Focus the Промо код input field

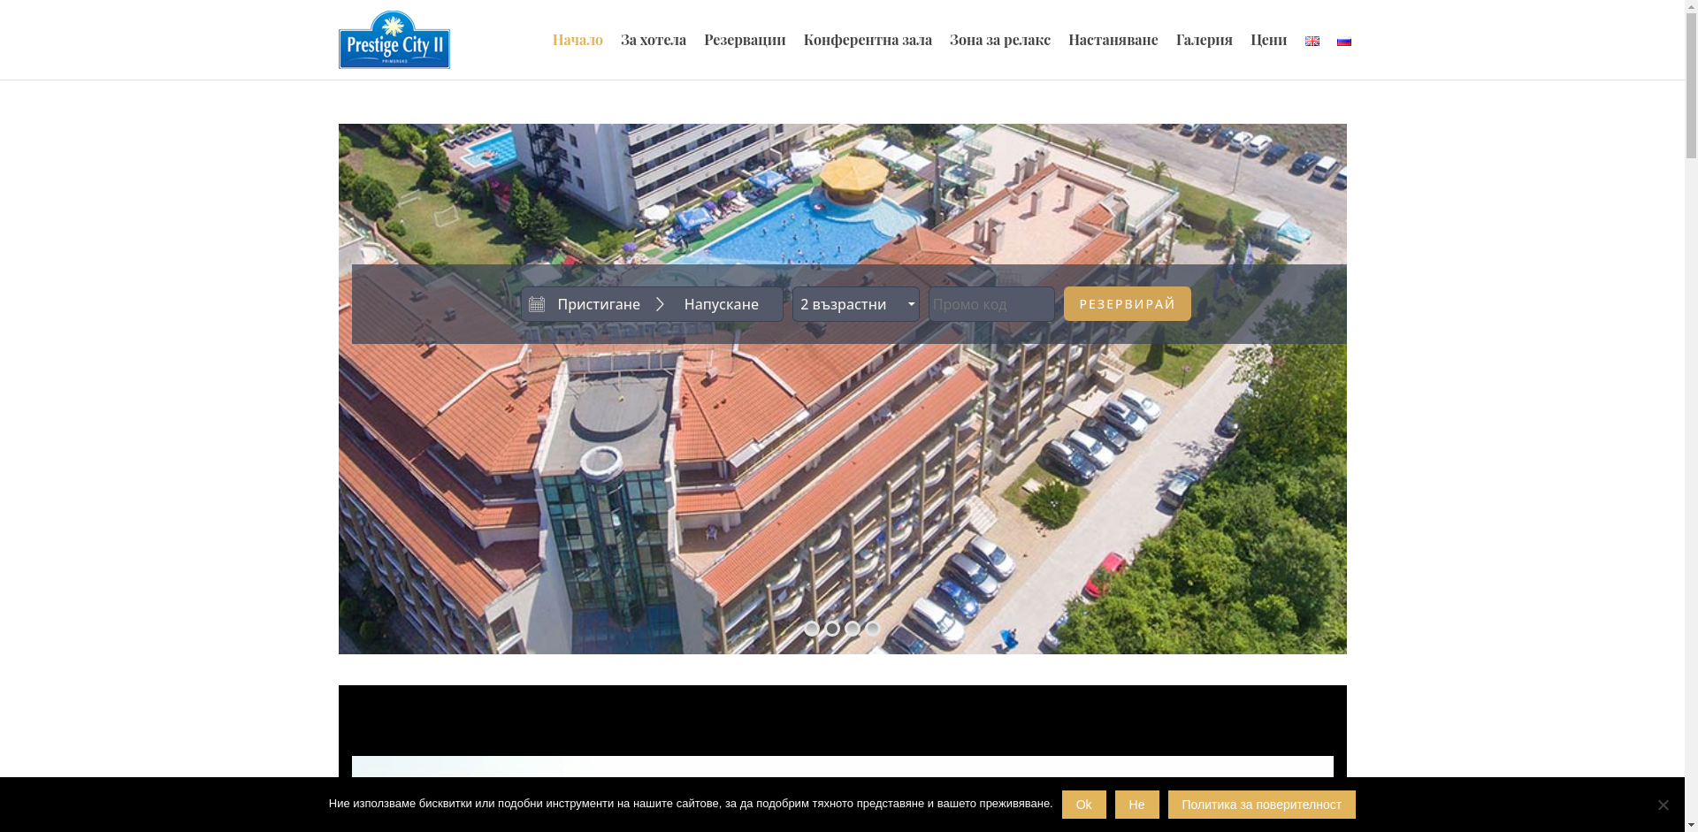click(991, 304)
